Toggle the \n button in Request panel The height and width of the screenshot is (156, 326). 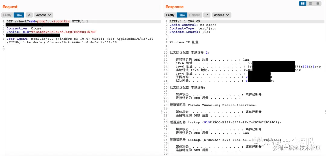pyautogui.click(x=29, y=15)
